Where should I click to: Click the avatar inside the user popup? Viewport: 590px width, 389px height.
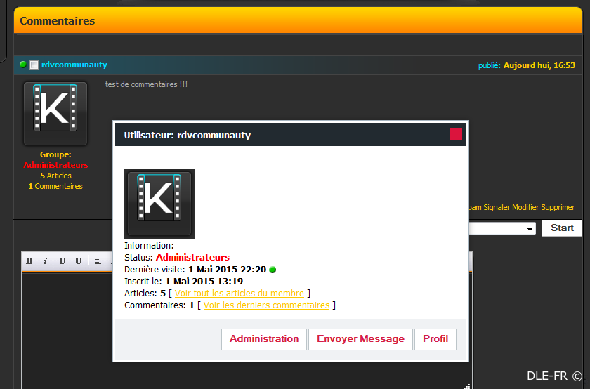(159, 204)
